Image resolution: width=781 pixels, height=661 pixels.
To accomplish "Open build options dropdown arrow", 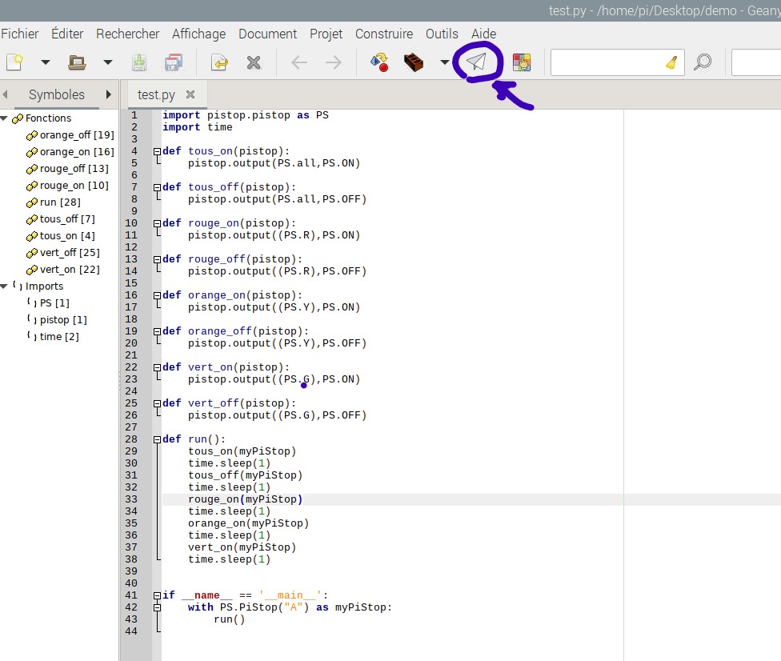I will click(x=445, y=62).
